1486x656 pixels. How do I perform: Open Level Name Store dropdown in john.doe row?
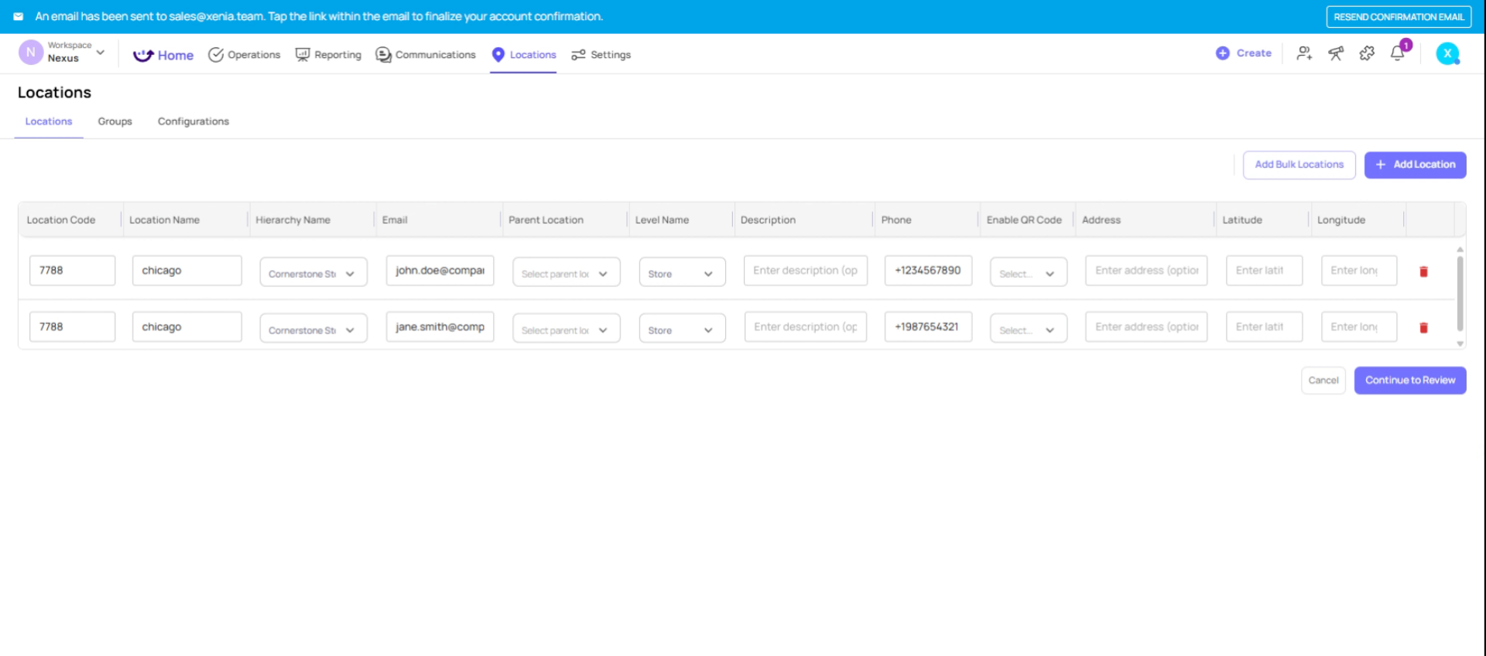click(682, 272)
